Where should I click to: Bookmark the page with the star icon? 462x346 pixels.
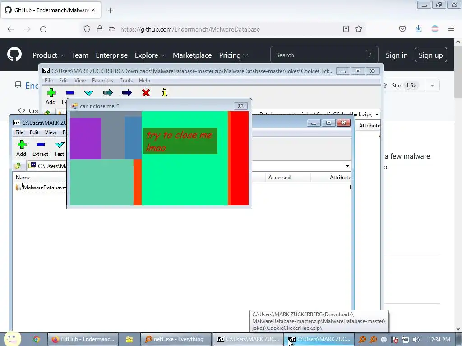click(359, 29)
